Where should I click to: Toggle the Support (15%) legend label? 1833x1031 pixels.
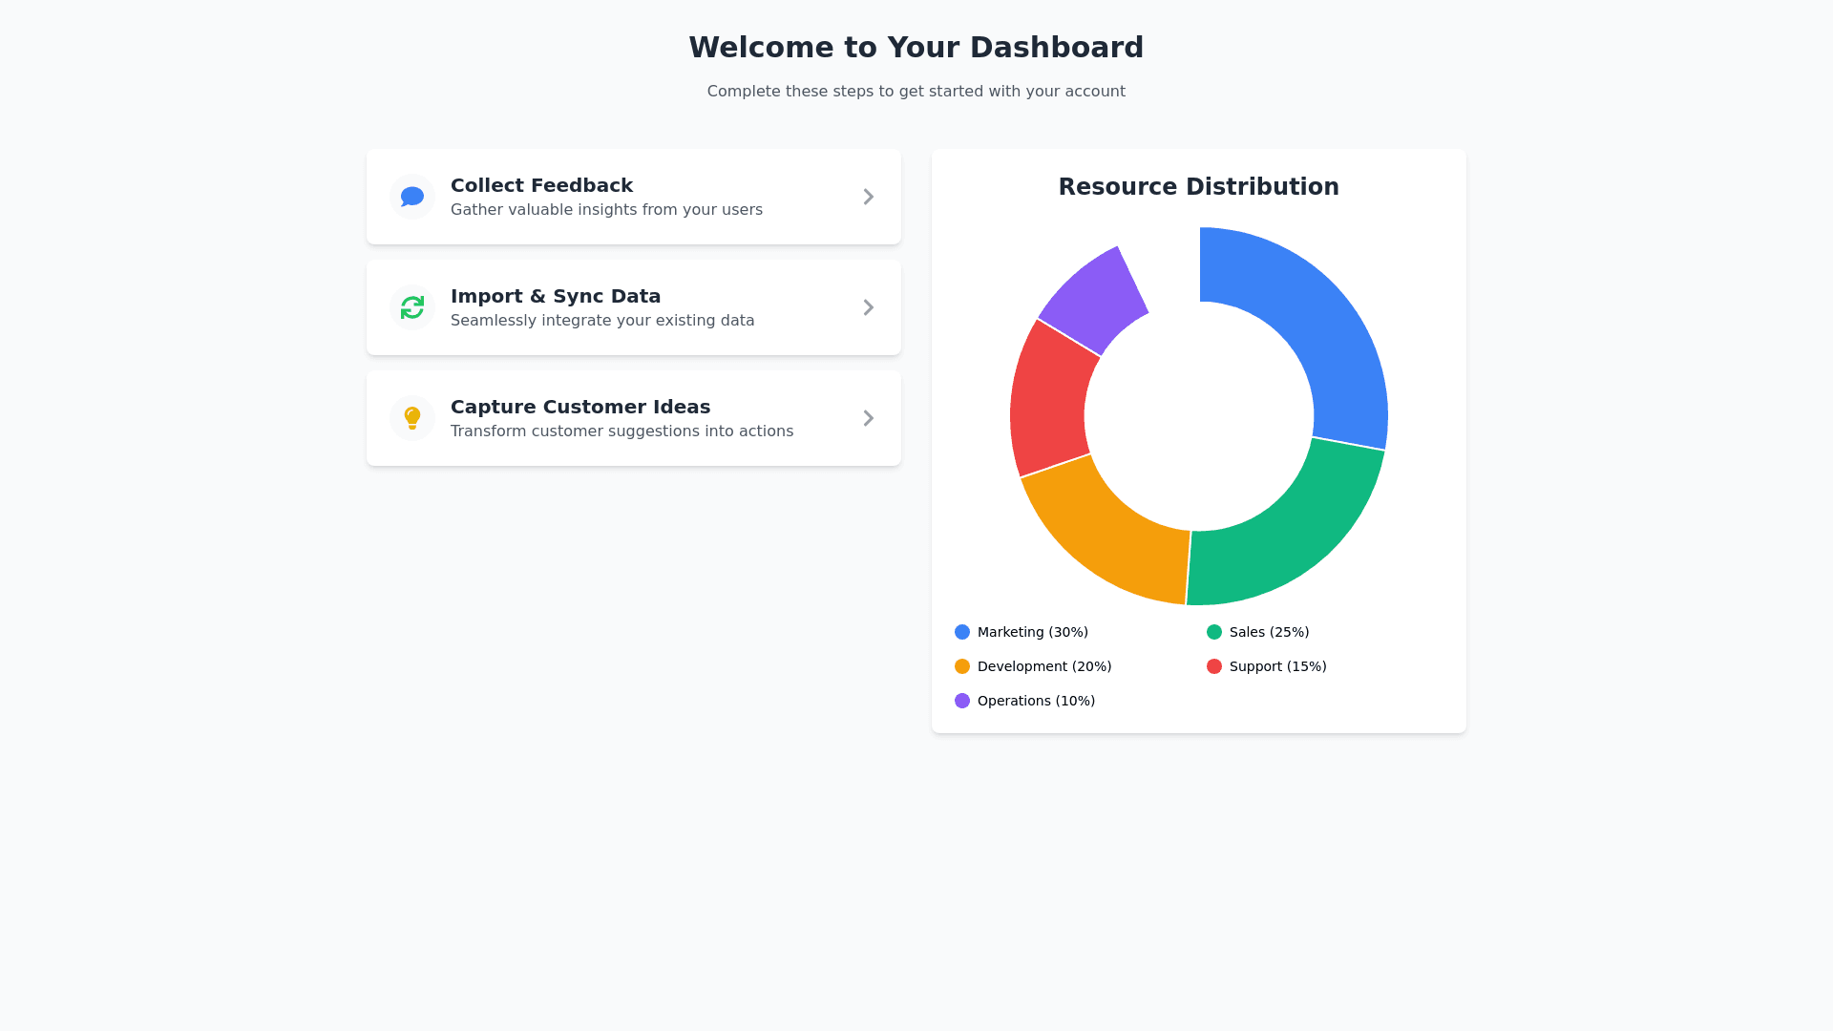point(1277,666)
